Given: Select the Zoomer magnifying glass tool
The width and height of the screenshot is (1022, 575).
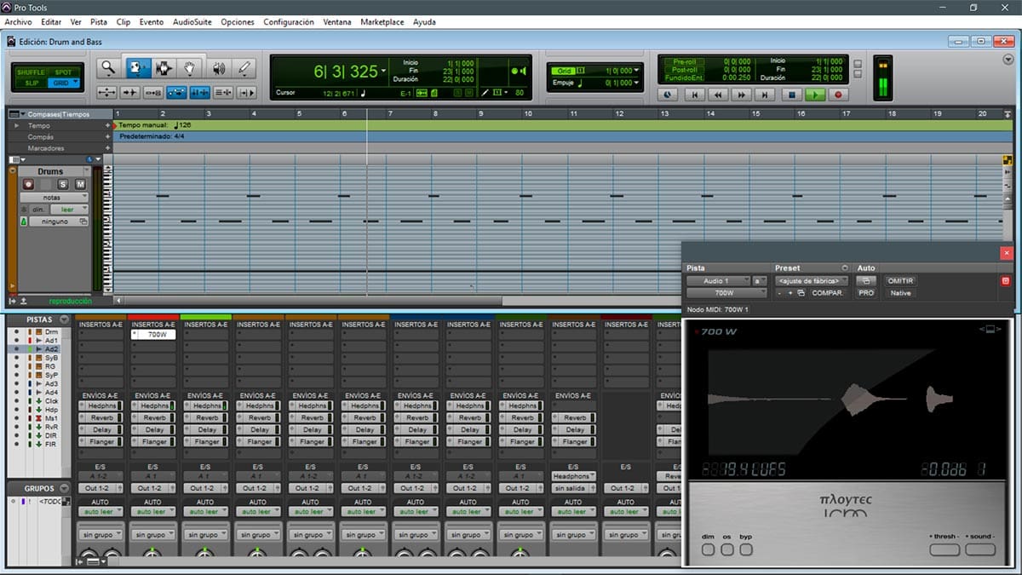Looking at the screenshot, I should [108, 68].
